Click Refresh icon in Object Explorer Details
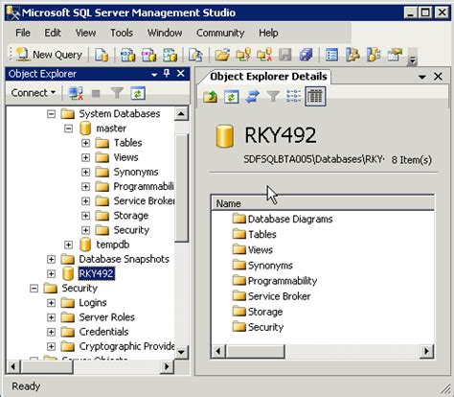Viewport: 454px width, 397px height. coord(231,96)
